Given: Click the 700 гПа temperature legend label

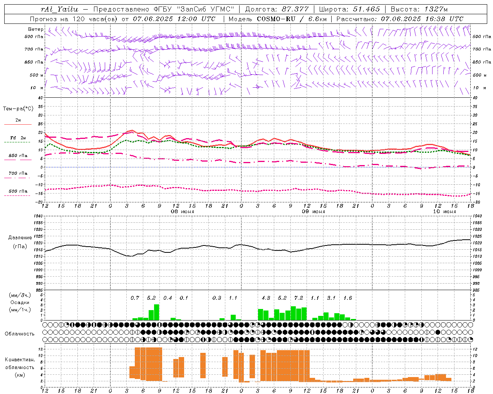Looking at the screenshot, I should tap(18, 173).
